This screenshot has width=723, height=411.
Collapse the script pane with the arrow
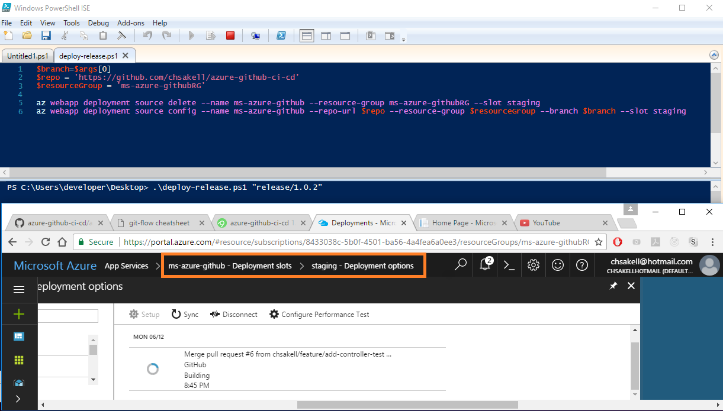[x=714, y=55]
